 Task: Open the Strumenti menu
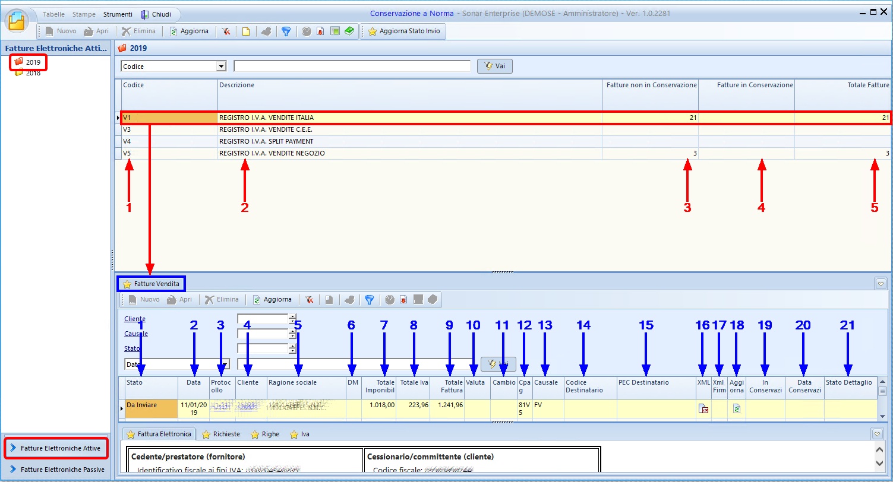tap(118, 14)
